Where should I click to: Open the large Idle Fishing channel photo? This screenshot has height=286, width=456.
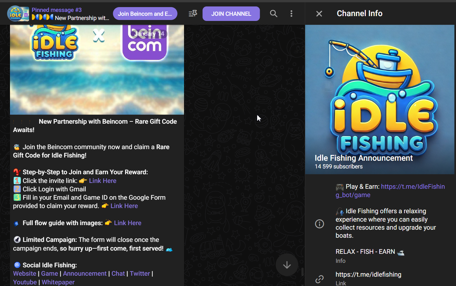click(x=380, y=100)
